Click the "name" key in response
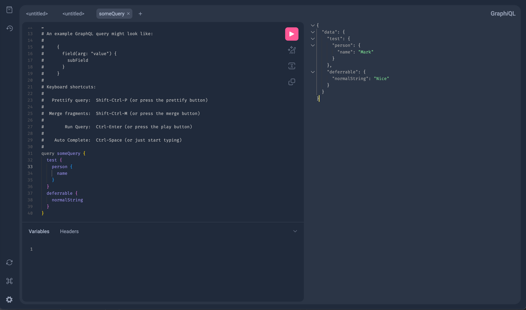This screenshot has width=526, height=310. 345,52
